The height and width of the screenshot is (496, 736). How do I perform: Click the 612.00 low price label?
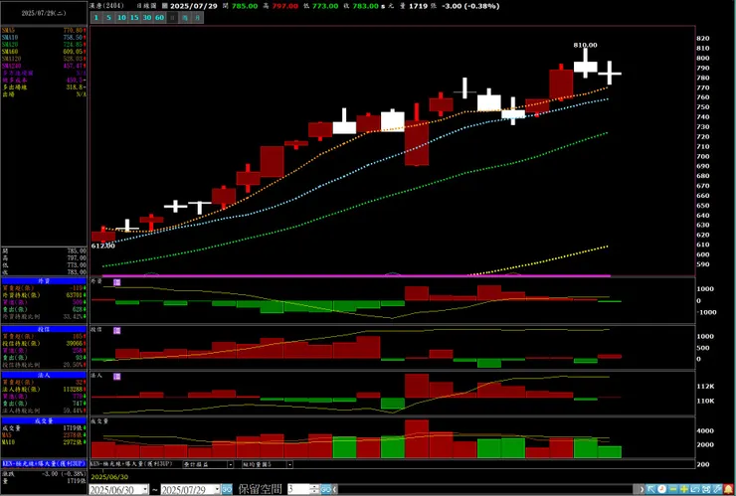102,246
